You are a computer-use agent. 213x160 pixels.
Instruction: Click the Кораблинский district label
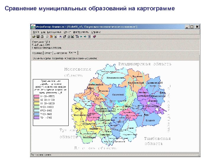click(x=106, y=120)
